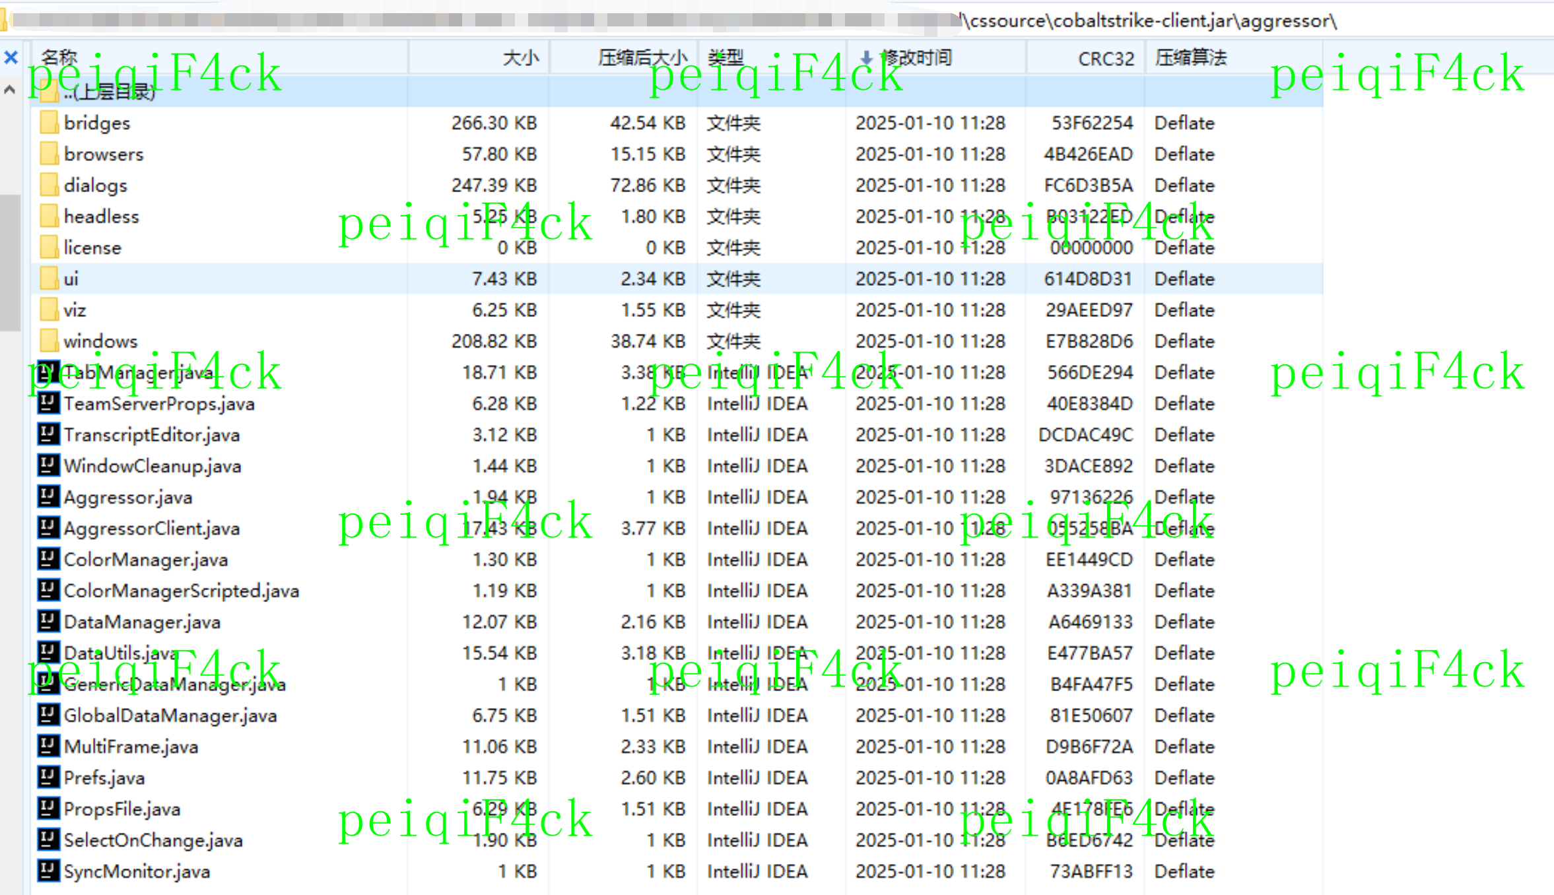Click the browsers folder icon
Screen dimensions: 1554x895
(48, 154)
